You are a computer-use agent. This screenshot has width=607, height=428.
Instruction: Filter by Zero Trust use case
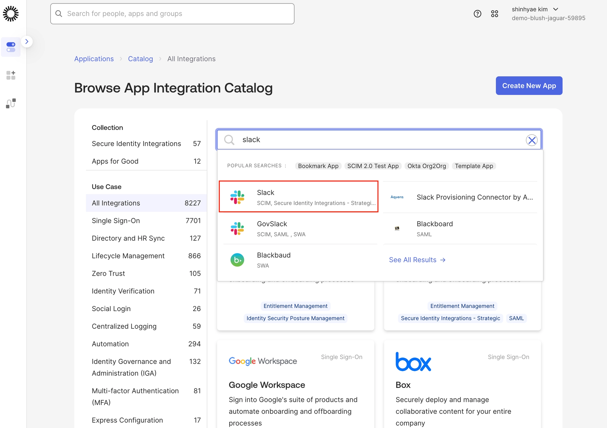point(146,273)
